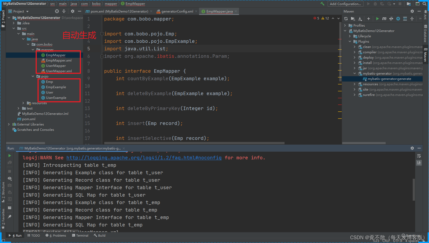Toggle soft-wrap in Run console output
The width and height of the screenshot is (429, 243).
[419, 156]
